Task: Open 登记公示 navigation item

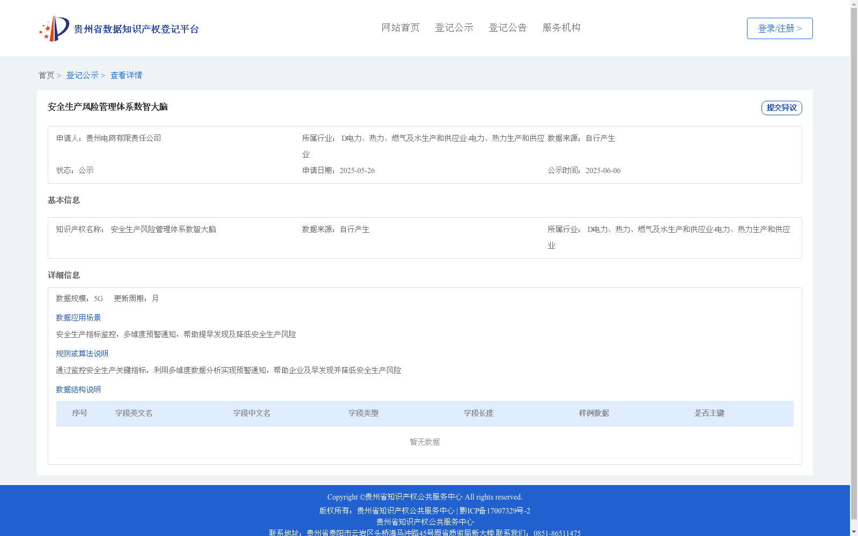Action: (x=454, y=27)
